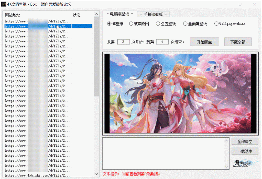Click the log box's scroll-down arrow
The height and width of the screenshot is (179, 262).
click(x=226, y=167)
